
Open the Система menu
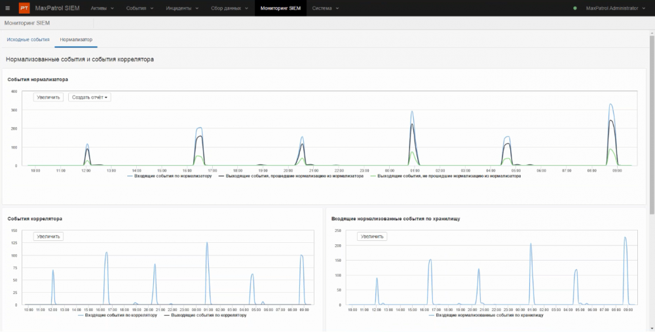coord(325,9)
